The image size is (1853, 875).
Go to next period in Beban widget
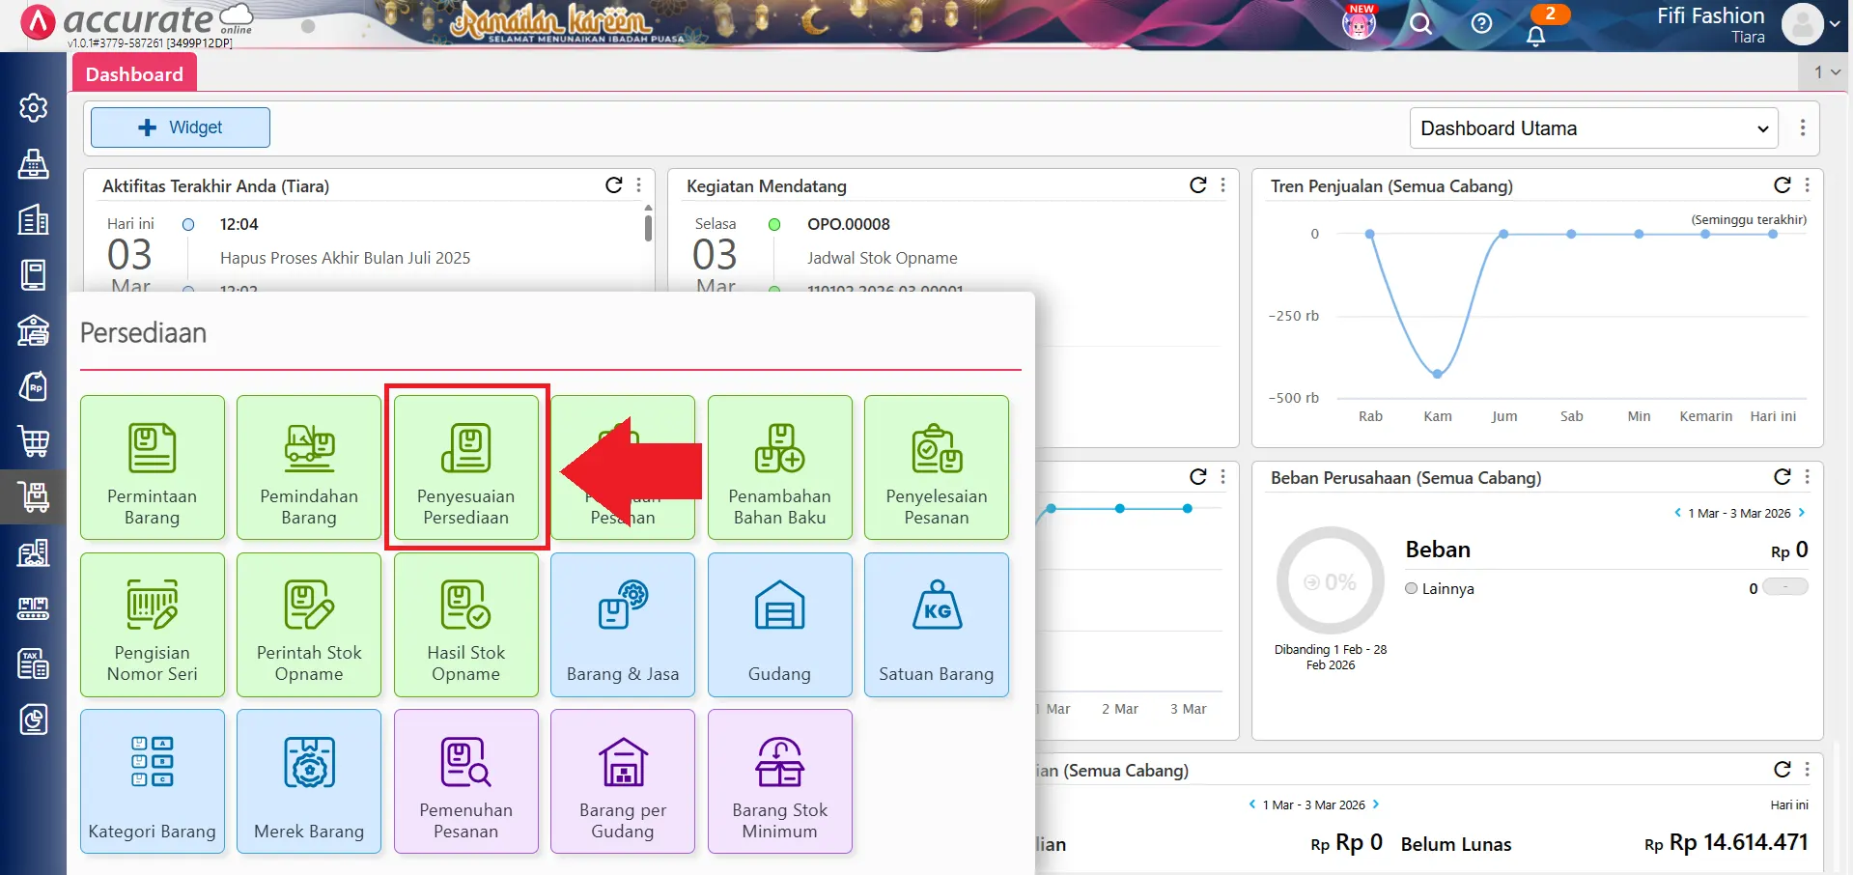(x=1802, y=513)
